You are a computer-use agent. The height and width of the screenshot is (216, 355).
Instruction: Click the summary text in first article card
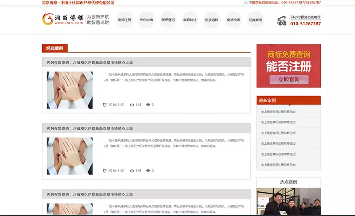(174, 77)
